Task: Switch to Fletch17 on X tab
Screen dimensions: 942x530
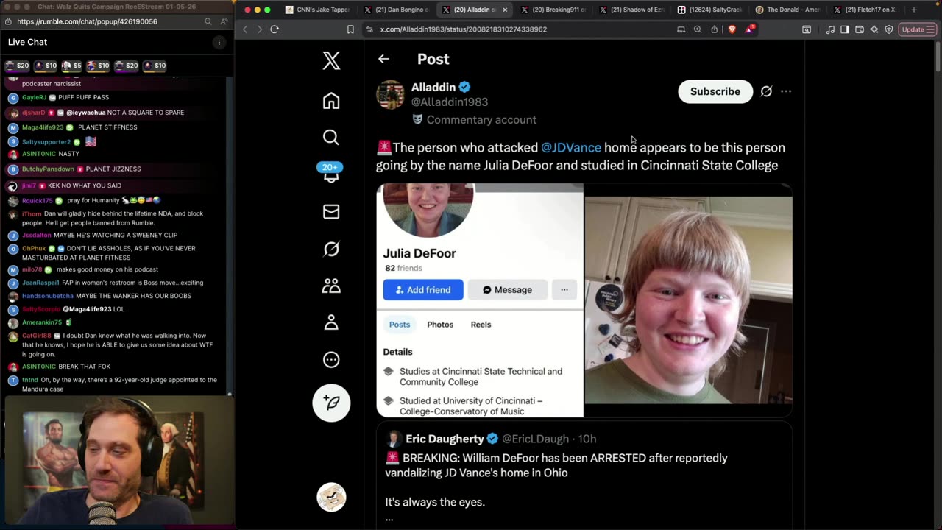Action: [865, 10]
